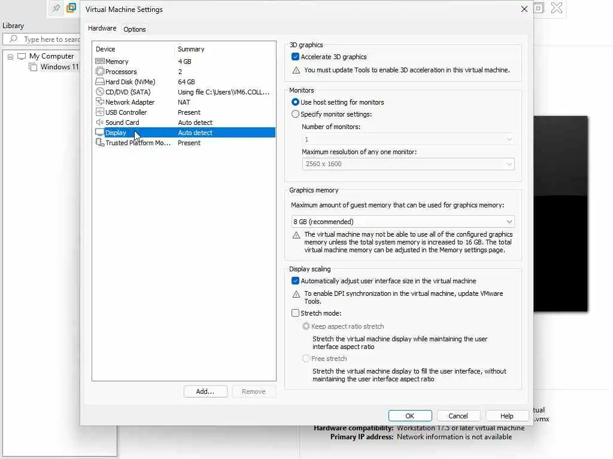Select Network Adapter NAT summary
Image resolution: width=613 pixels, height=459 pixels.
(x=184, y=102)
